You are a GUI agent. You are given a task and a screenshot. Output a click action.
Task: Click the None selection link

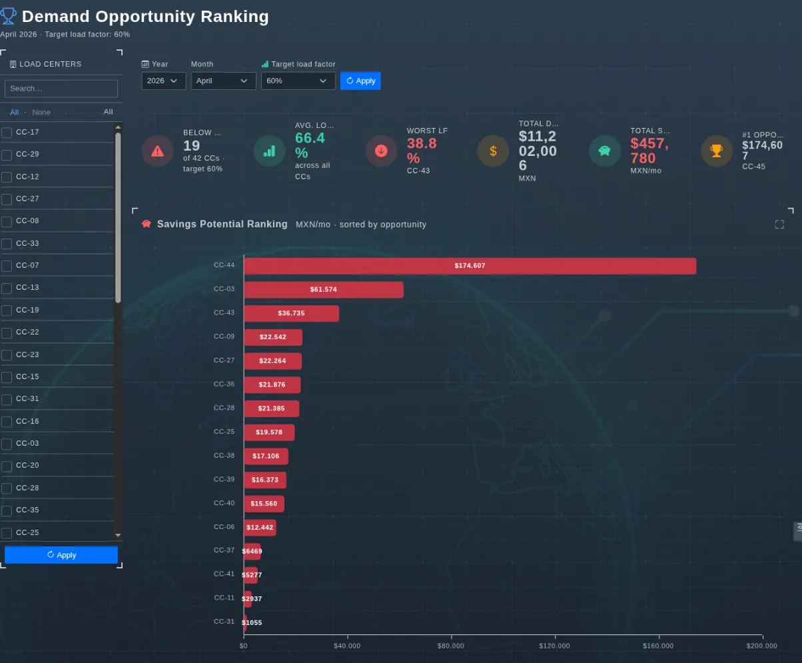coord(41,113)
